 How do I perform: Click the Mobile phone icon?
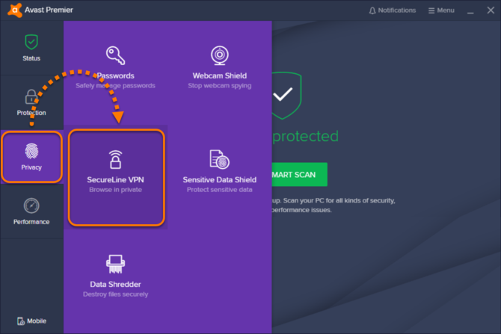tap(20, 321)
